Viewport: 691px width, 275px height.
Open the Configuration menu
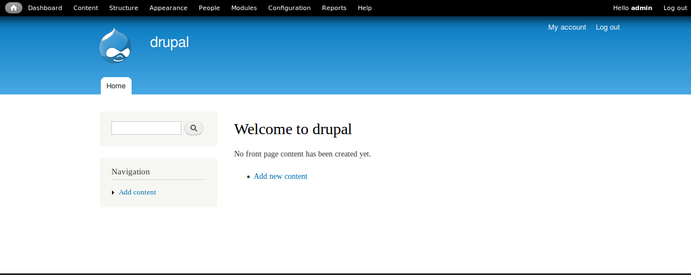point(290,8)
